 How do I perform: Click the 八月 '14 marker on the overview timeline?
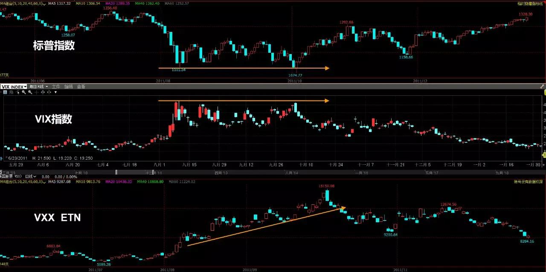point(291,173)
